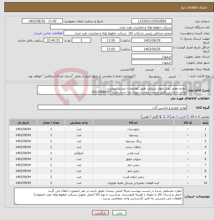214x220 pixels.
Task: Open the آخرین last page link
Action: click(x=182, y=117)
